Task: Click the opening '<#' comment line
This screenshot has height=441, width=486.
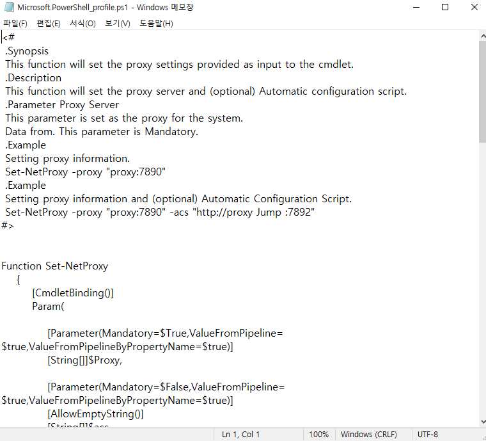Action: coord(8,38)
